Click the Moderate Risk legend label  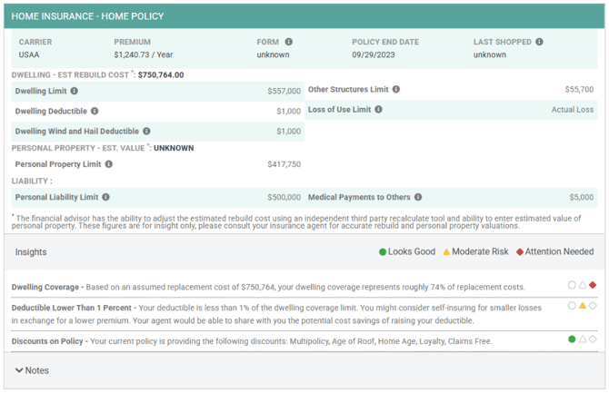coord(480,251)
